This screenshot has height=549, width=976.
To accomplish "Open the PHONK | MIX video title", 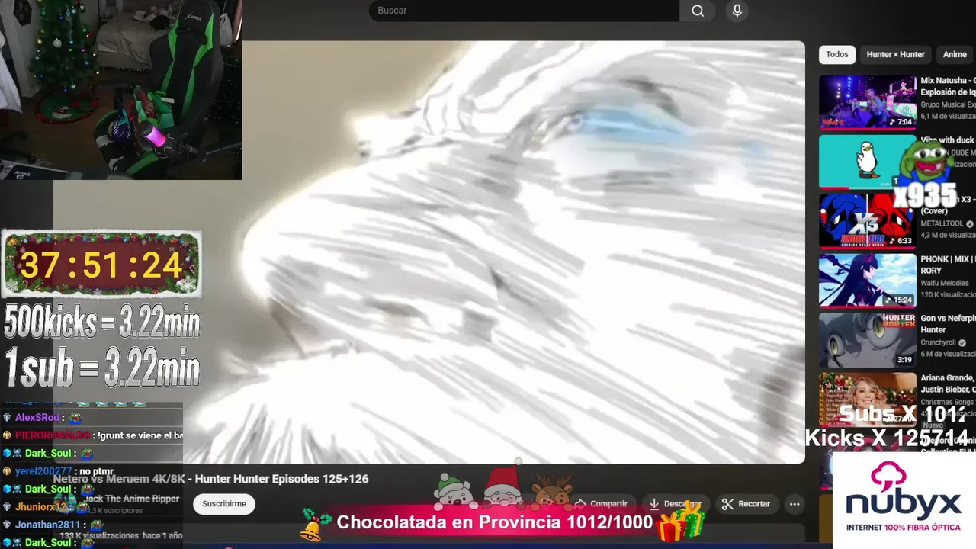I will pyautogui.click(x=948, y=265).
